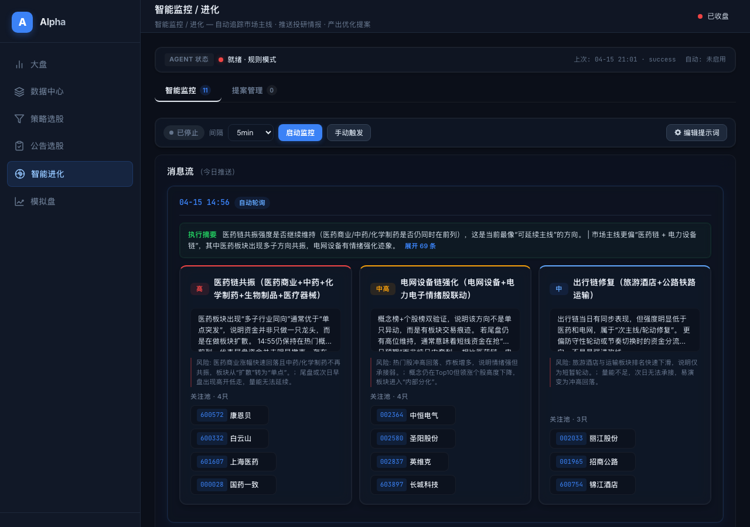Switch to the 智能监控 tab

[188, 90]
